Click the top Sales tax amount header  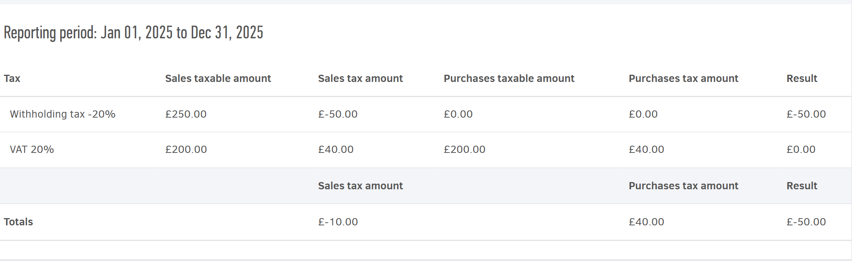360,79
